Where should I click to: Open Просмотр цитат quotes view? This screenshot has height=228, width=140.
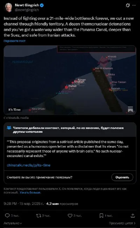click(122, 223)
